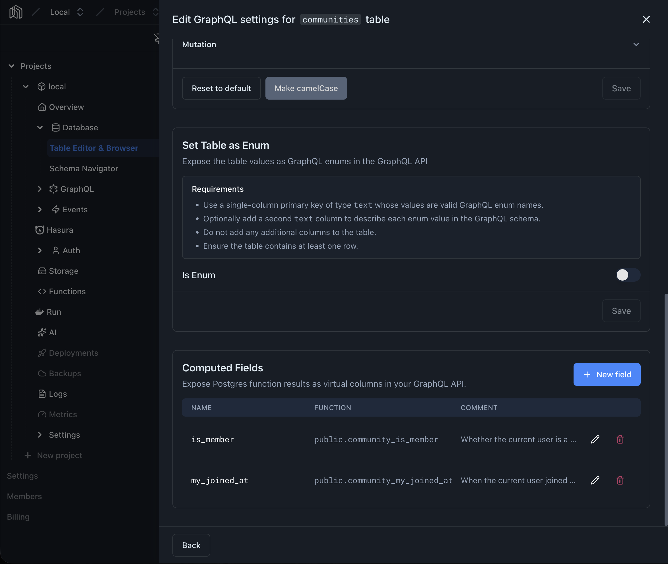Image resolution: width=668 pixels, height=564 pixels.
Task: Click the Nhost logo icon
Action: [16, 12]
